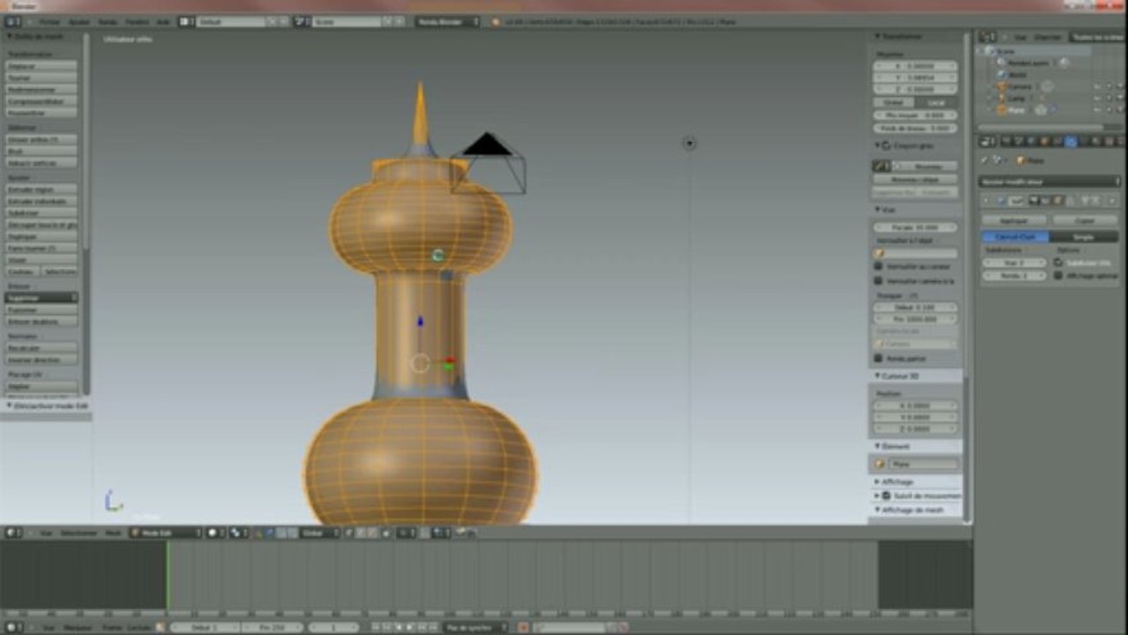Screen dimensions: 1128x635
Task: Toggle the Rendu partiel checkbox
Action: (x=878, y=359)
